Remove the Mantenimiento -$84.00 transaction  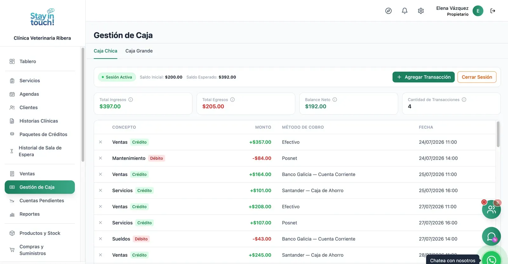pos(100,158)
